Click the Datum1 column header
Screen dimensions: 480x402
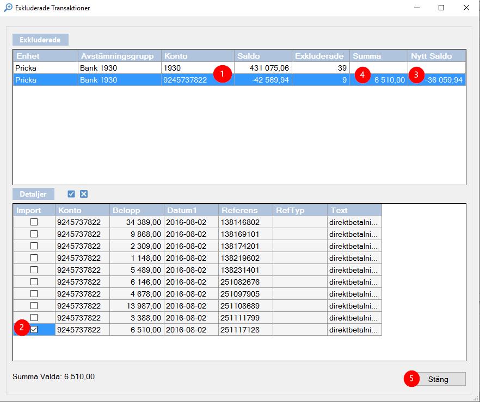click(191, 210)
